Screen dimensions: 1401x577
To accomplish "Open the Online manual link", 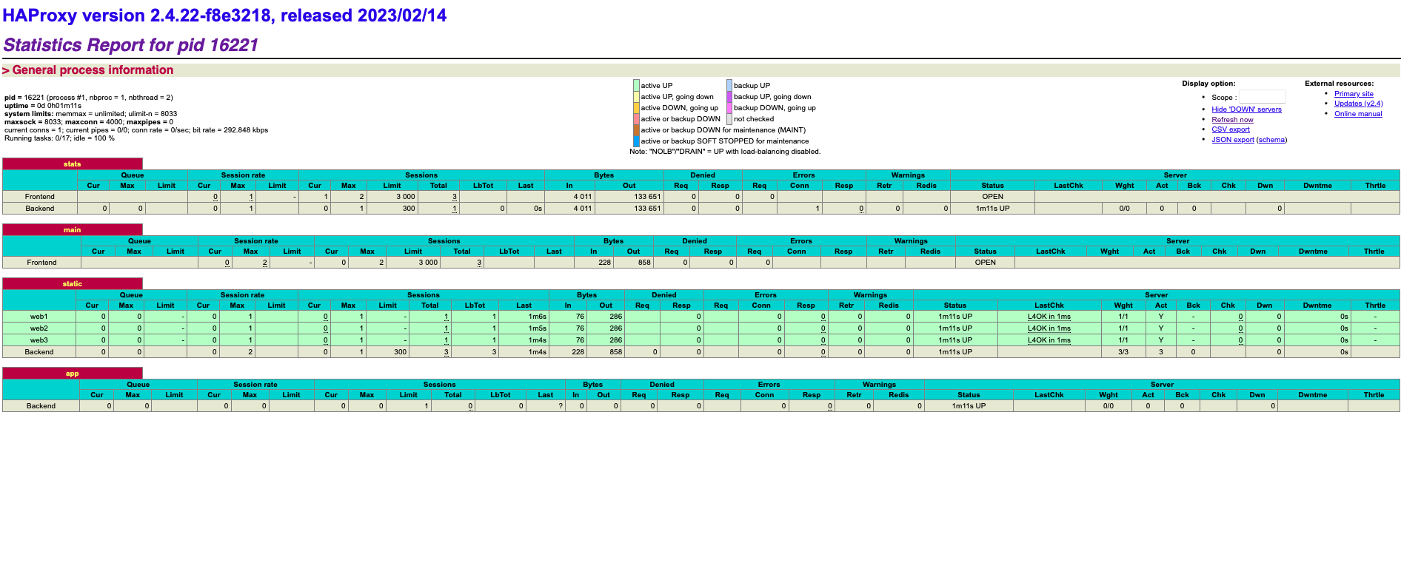I will (x=1358, y=114).
